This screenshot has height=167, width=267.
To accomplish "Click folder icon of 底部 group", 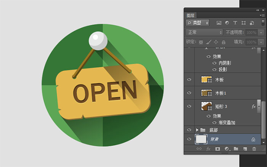I will tap(203, 130).
